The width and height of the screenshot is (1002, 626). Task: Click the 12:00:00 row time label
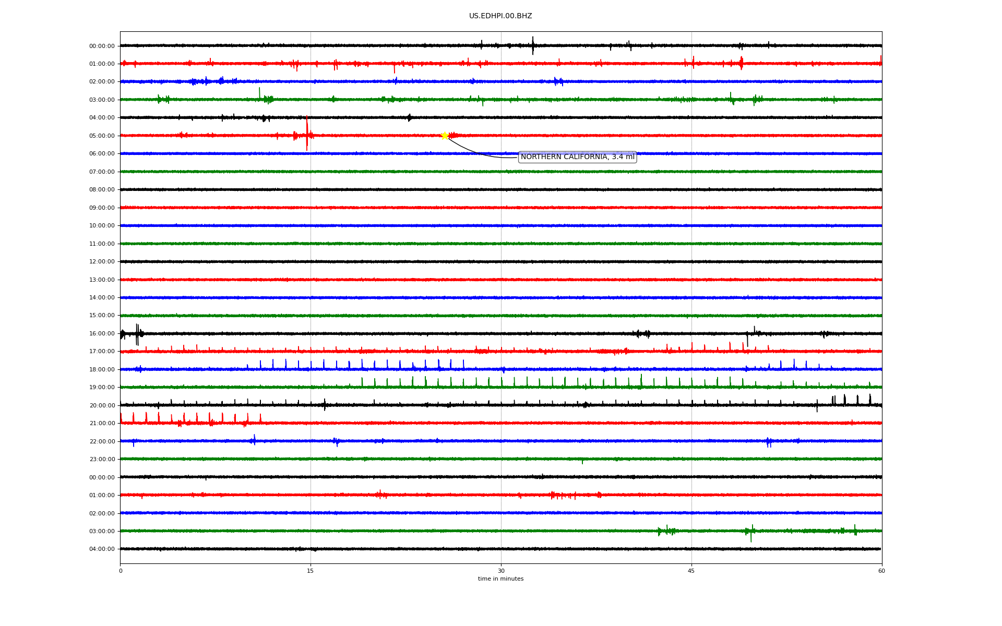[x=102, y=261]
